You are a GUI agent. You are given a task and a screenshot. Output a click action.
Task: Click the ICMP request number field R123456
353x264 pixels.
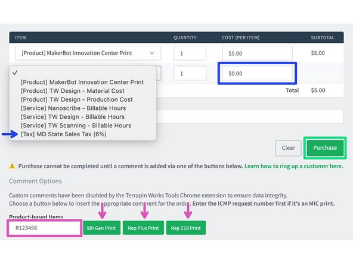point(45,228)
